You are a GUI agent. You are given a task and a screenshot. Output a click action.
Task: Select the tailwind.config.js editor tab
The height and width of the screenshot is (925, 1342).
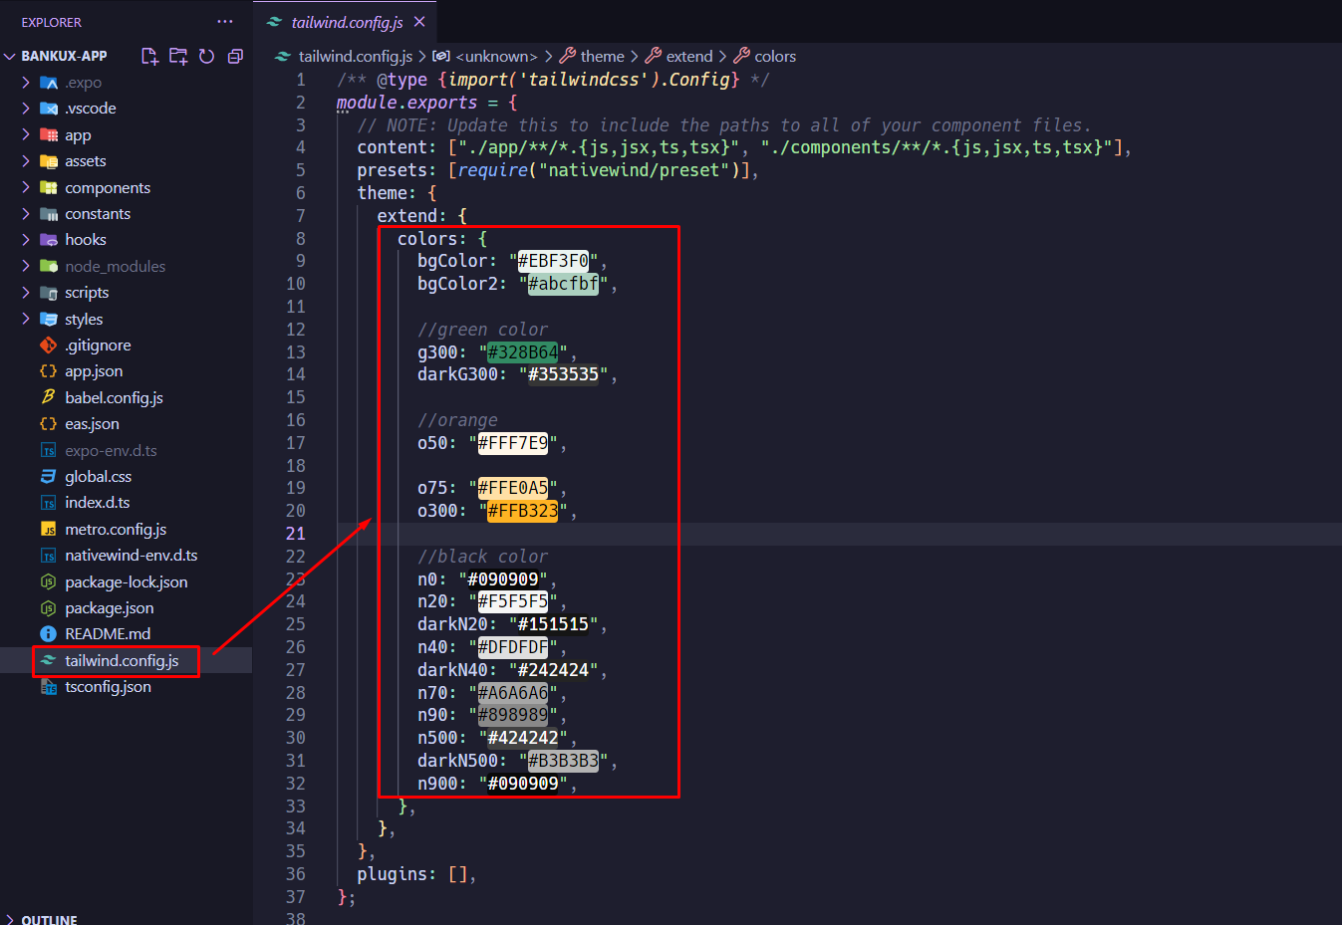pos(346,21)
